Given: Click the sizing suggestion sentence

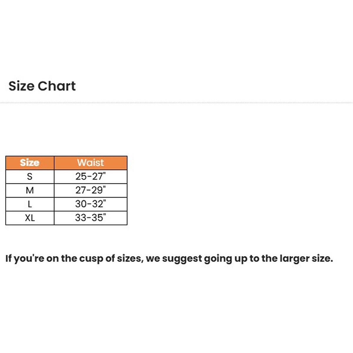Looking at the screenshot, I should (169, 259).
